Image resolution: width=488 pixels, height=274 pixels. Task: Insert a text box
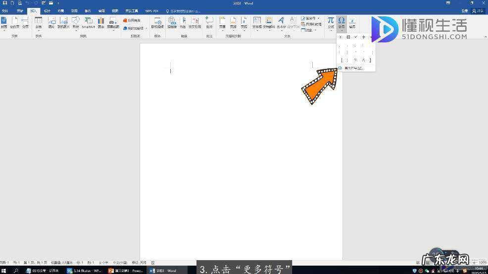point(257,22)
